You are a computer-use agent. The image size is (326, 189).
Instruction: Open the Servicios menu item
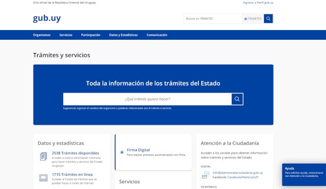66,35
